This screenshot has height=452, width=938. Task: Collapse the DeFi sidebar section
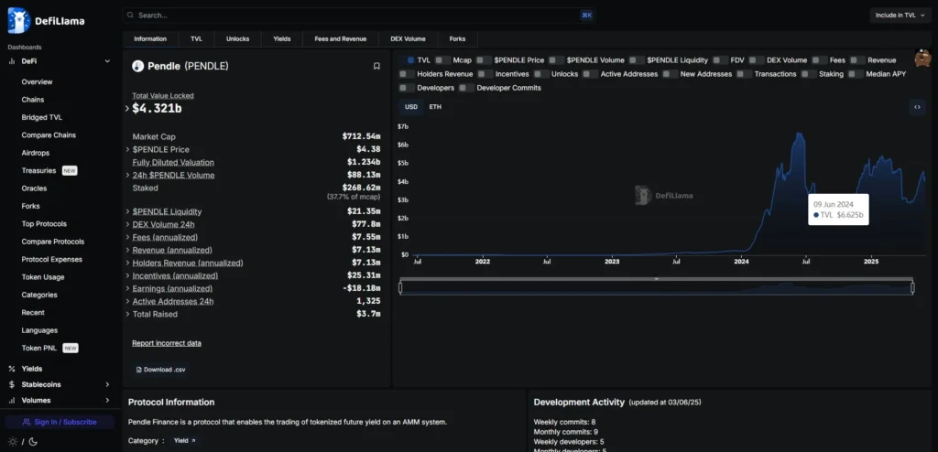(107, 61)
